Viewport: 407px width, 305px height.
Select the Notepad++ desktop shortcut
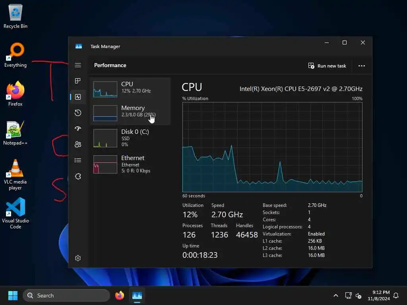click(x=16, y=133)
